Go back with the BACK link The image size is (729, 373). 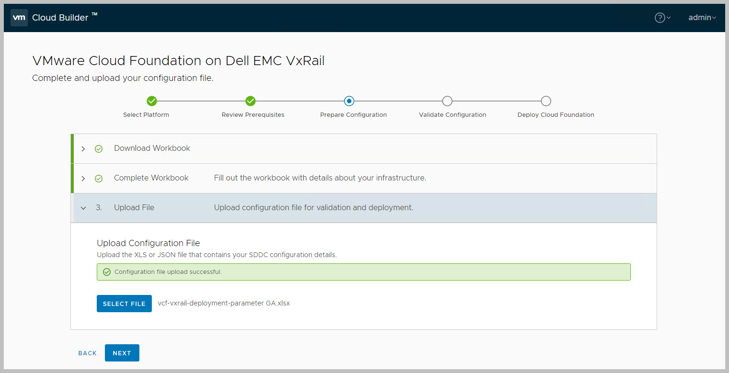click(x=87, y=353)
